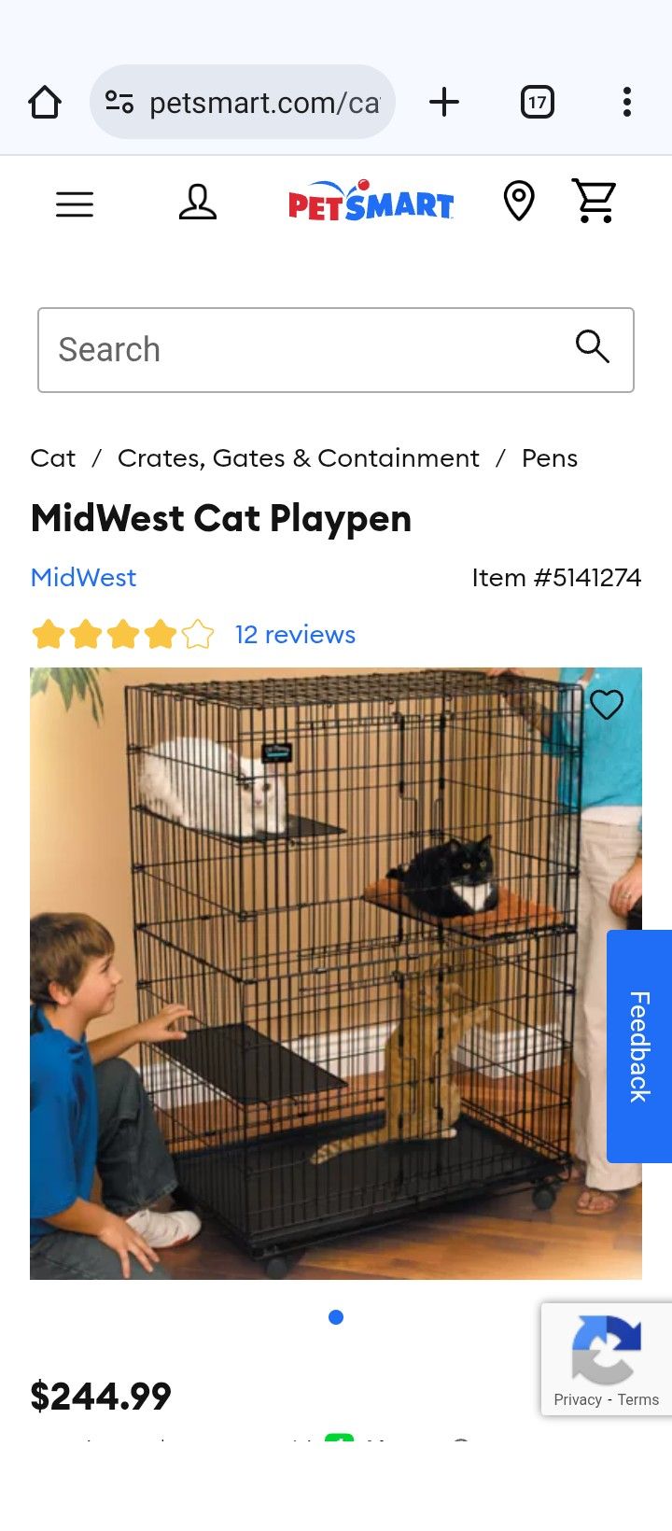Go to Pens breadcrumb category

[x=550, y=458]
